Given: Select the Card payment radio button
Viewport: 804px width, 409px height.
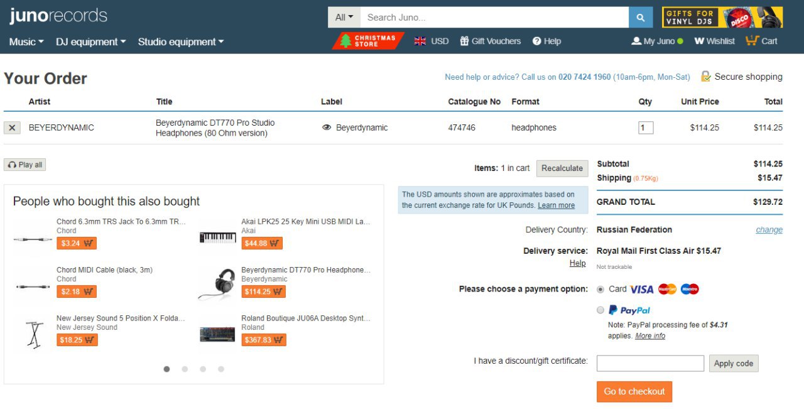Looking at the screenshot, I should pos(600,289).
